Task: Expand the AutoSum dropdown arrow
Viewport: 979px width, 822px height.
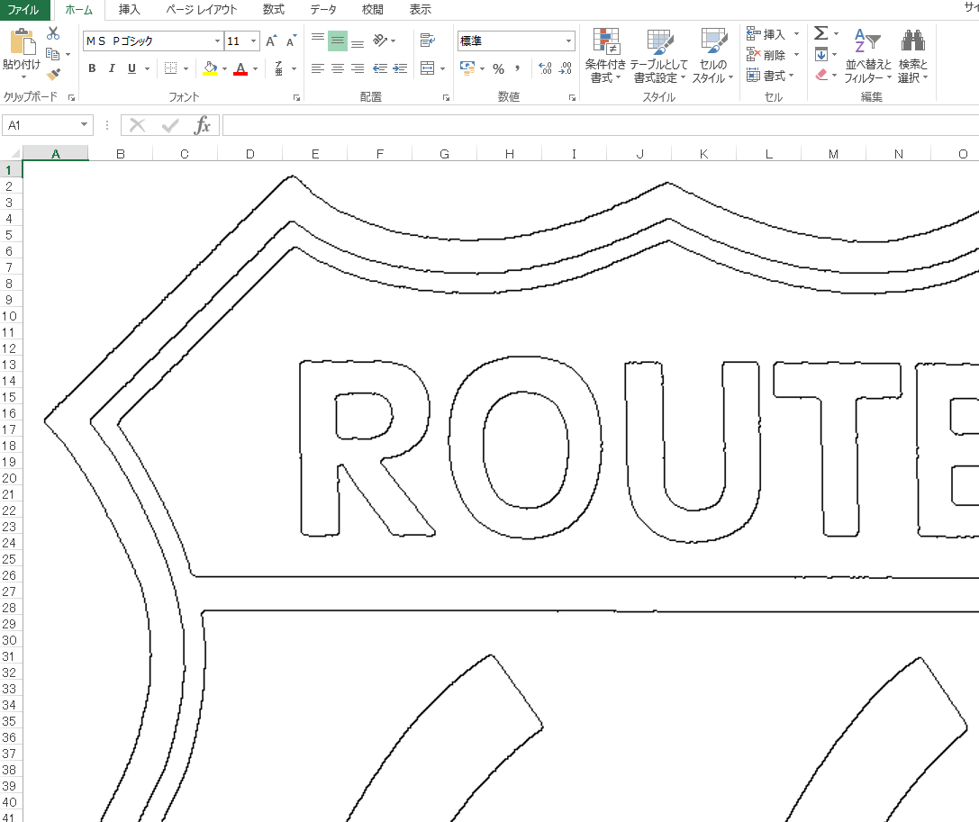Action: click(836, 33)
